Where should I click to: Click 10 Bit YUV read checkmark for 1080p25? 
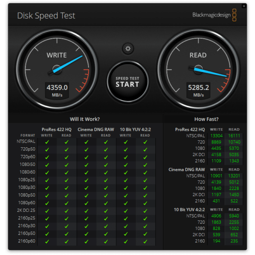(145, 180)
